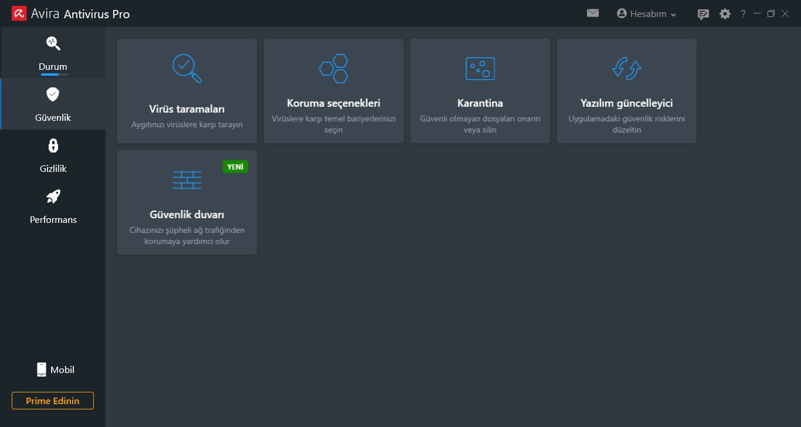The image size is (801, 427).
Task: Switch to the Performans tab label
Action: 53,219
